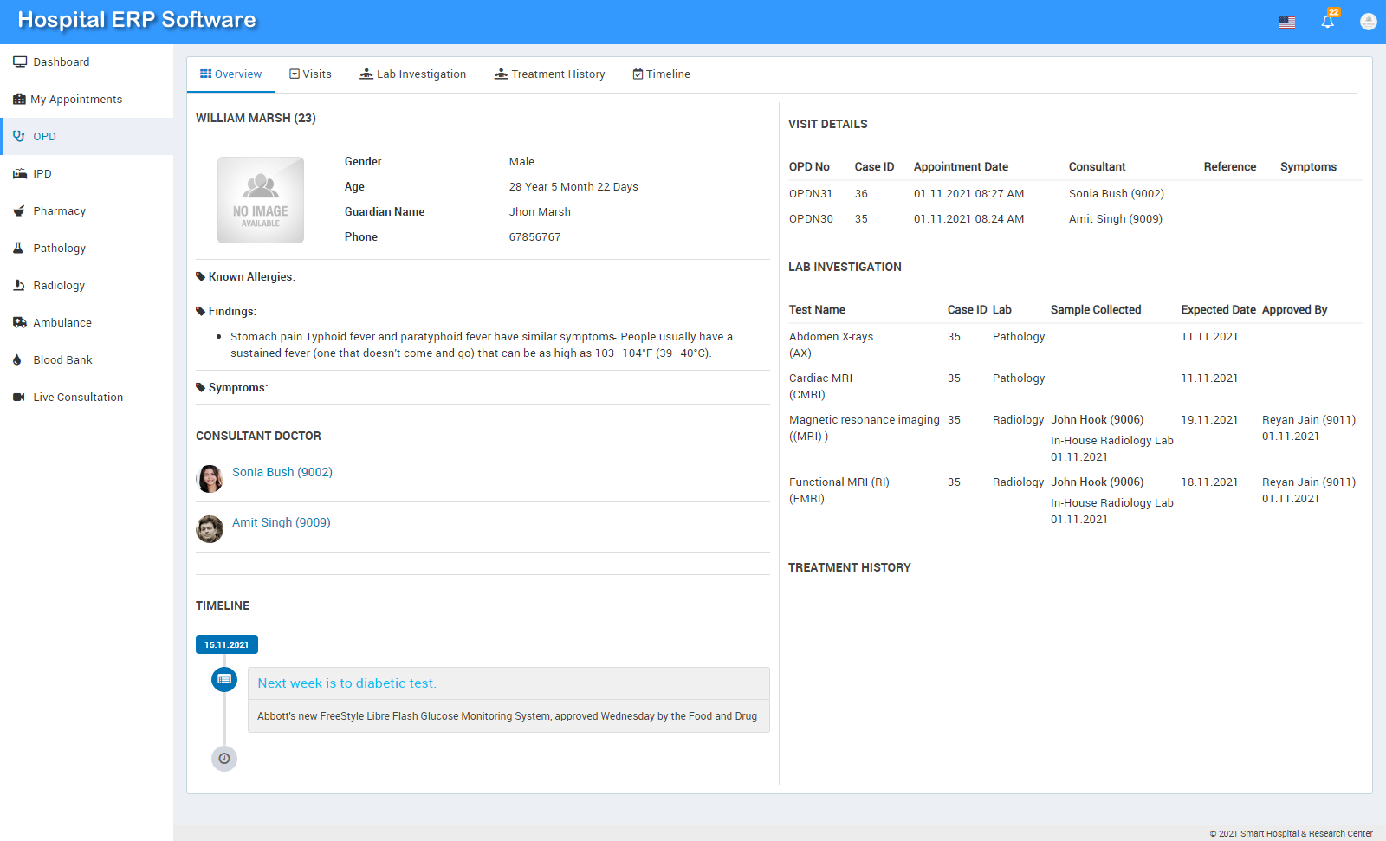Click phone number 67856767
The width and height of the screenshot is (1386, 841).
click(535, 237)
